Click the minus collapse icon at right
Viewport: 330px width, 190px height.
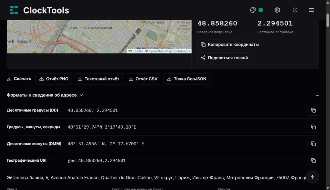(x=317, y=95)
